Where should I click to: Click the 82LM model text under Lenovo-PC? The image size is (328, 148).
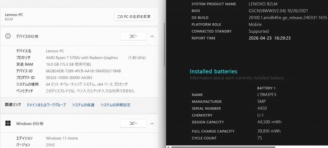[9, 19]
